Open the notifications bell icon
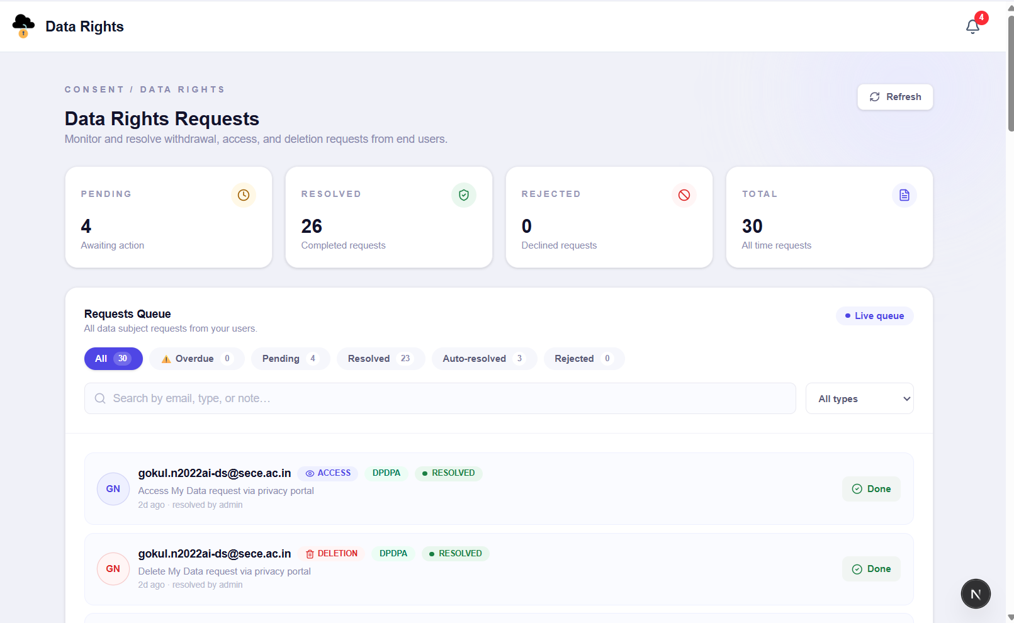 click(972, 26)
